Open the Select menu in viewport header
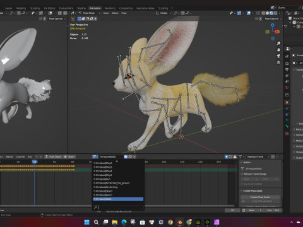This screenshot has width=303, height=227. point(115,13)
